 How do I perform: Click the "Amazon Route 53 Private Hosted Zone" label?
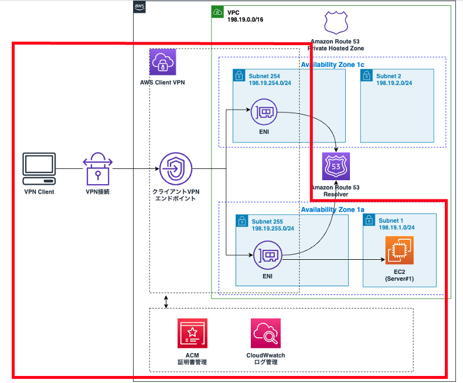pos(336,45)
